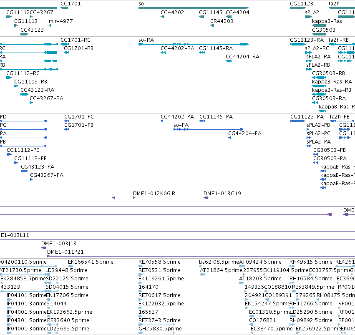Click the CG11123-PA protein label
The height and width of the screenshot is (335, 355).
pos(307,117)
